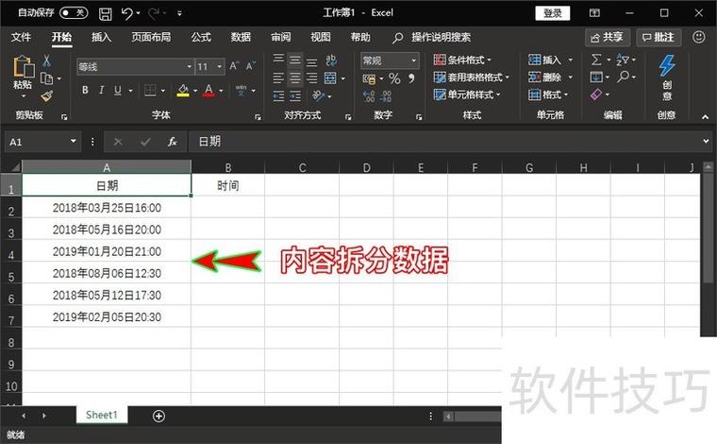Toggle Underline formatting
Screen dimensions: 717x444
tap(118, 91)
